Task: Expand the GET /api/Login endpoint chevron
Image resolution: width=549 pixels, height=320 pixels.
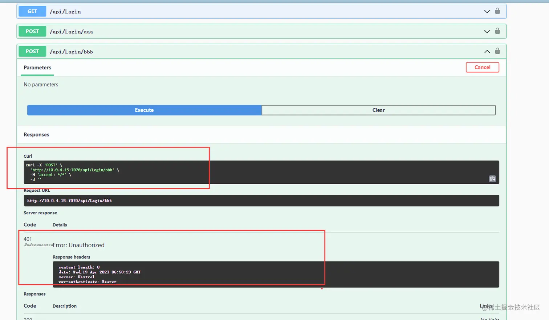Action: (487, 12)
